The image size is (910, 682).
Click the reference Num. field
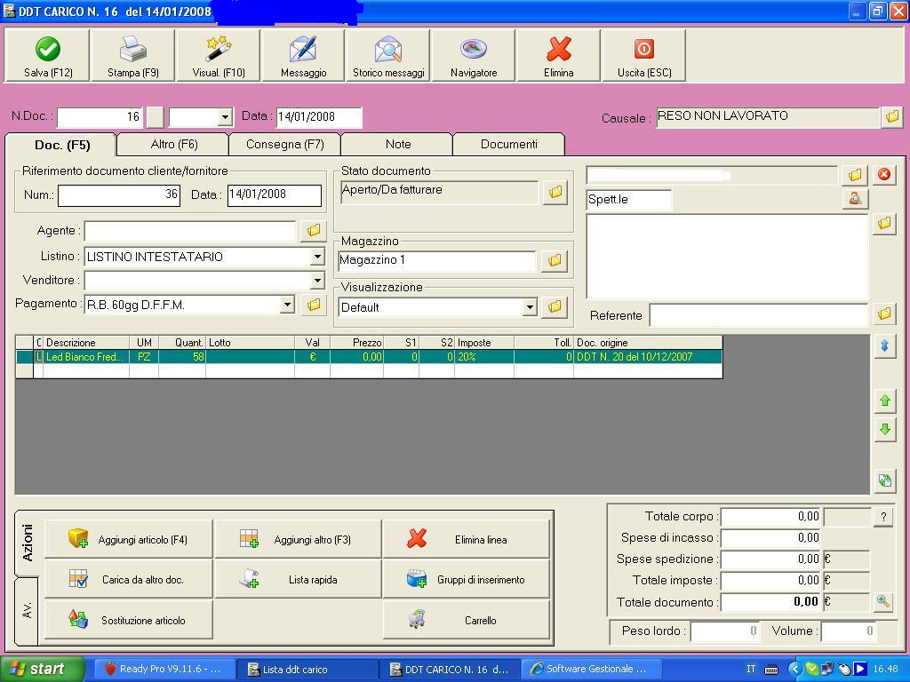[x=119, y=195]
